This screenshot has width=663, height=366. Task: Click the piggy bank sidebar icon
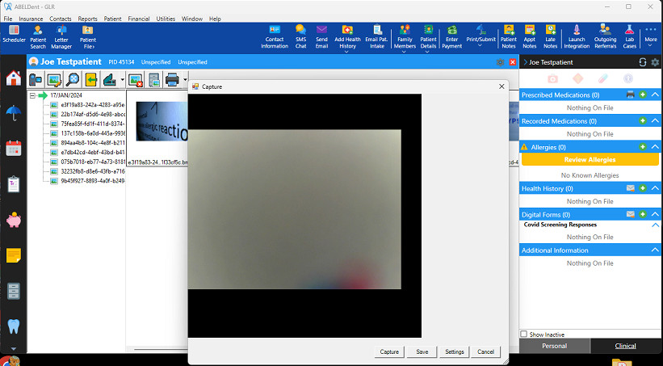(x=13, y=220)
